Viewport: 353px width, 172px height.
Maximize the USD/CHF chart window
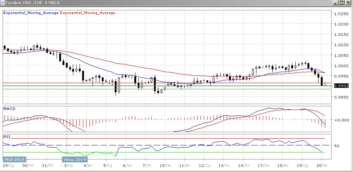pyautogui.click(x=342, y=3)
